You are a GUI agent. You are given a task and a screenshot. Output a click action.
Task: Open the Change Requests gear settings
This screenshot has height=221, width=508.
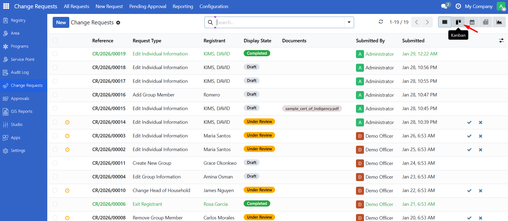tap(118, 23)
